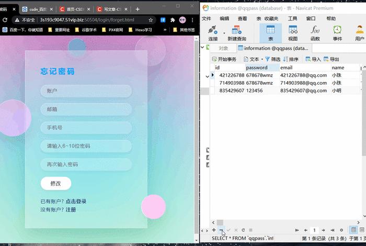Select the information @qqpass table tab
The width and height of the screenshot is (366, 246).
pos(274,48)
